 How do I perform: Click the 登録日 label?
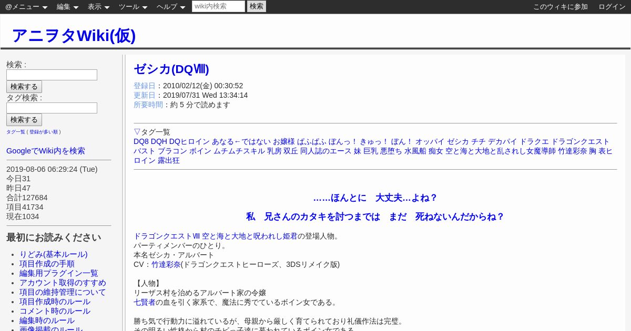pyautogui.click(x=145, y=86)
